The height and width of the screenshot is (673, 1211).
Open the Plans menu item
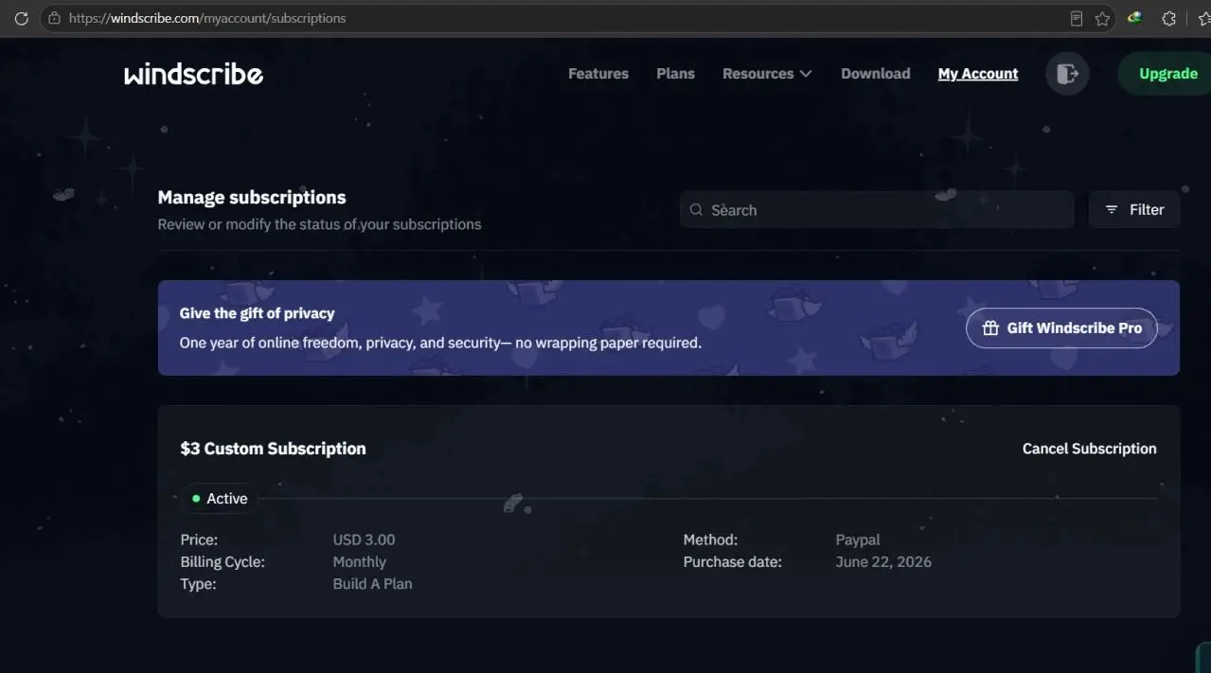[676, 74]
